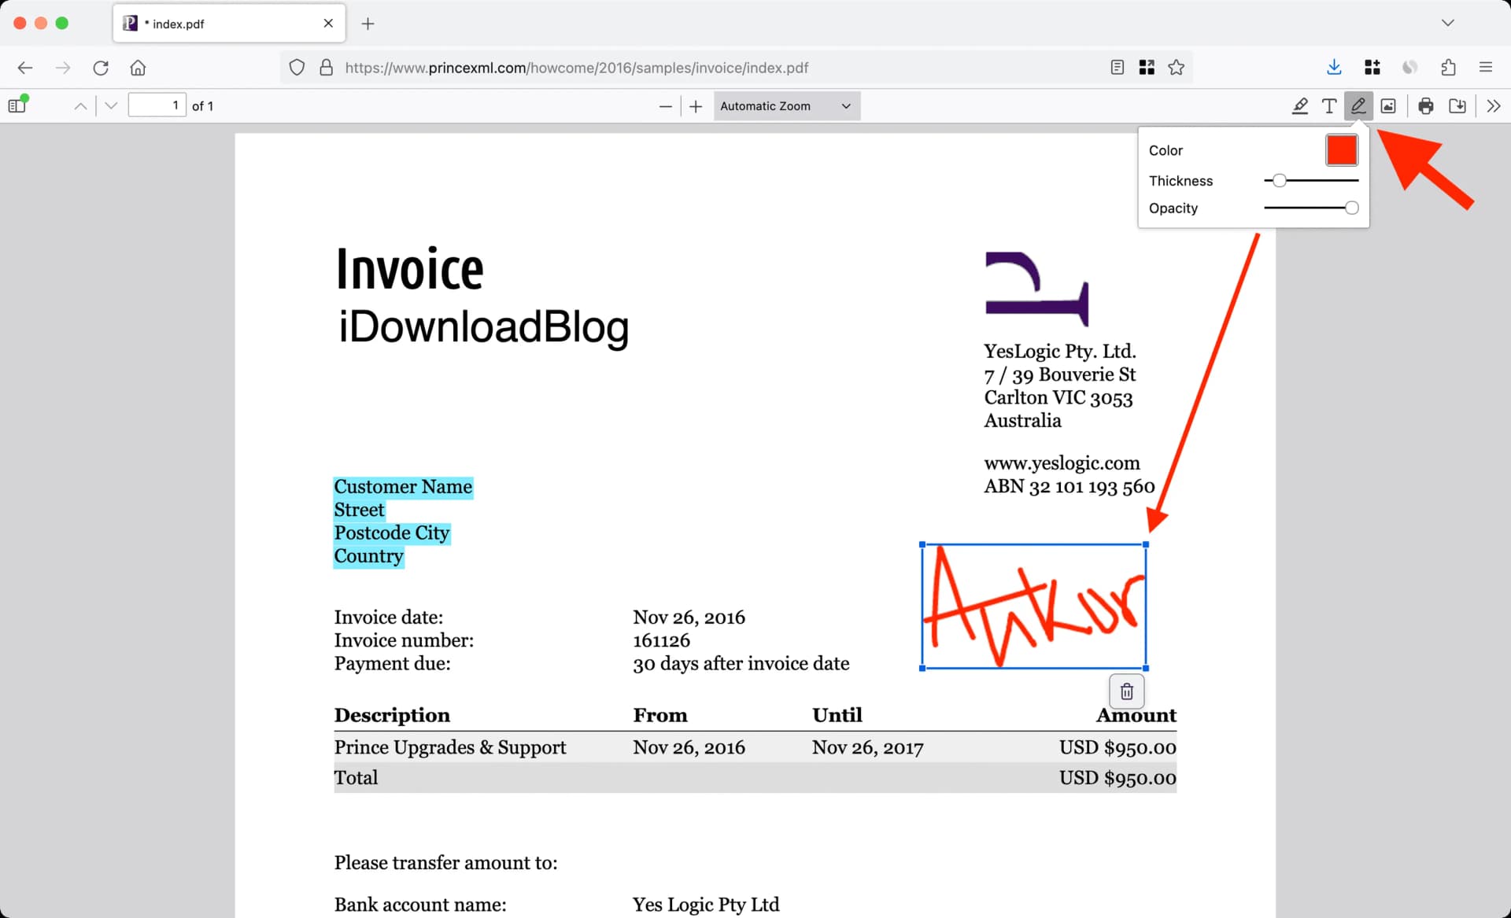This screenshot has width=1511, height=918.
Task: Adjust the Thickness slider
Action: click(x=1280, y=180)
